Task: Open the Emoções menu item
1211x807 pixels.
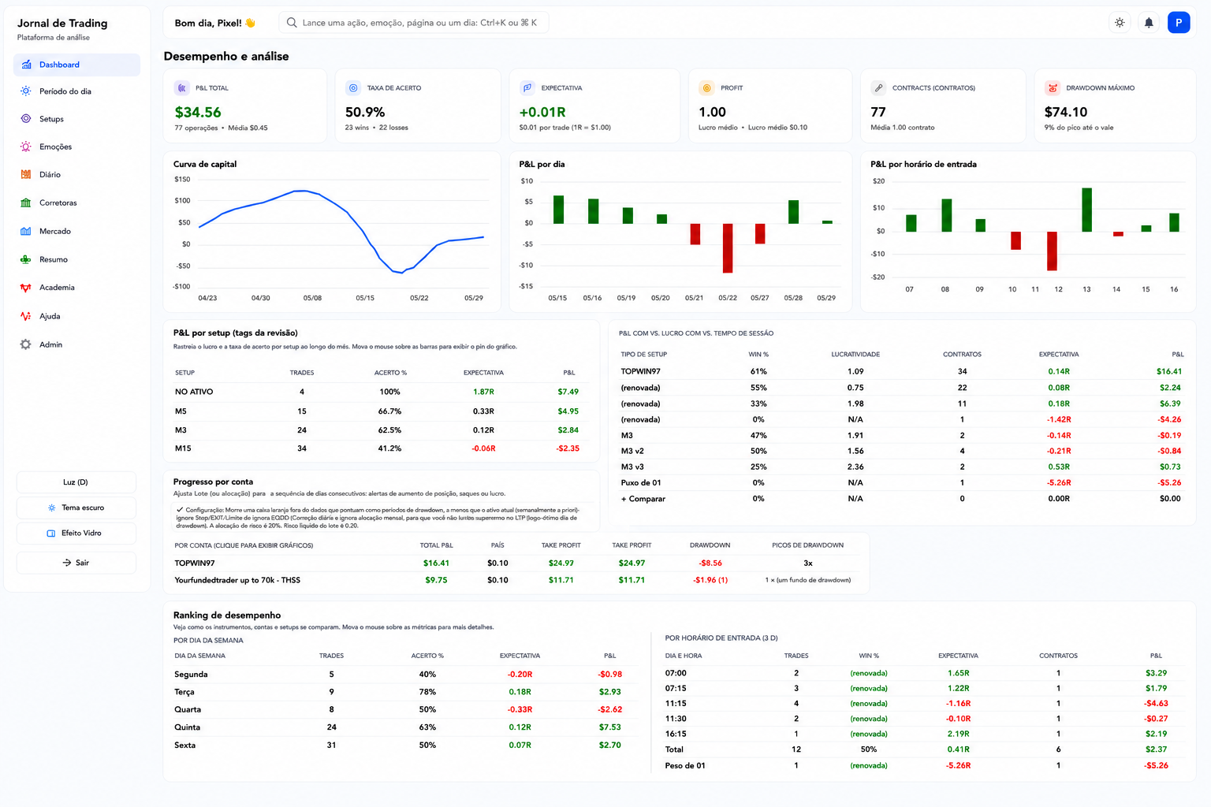Action: click(76, 147)
